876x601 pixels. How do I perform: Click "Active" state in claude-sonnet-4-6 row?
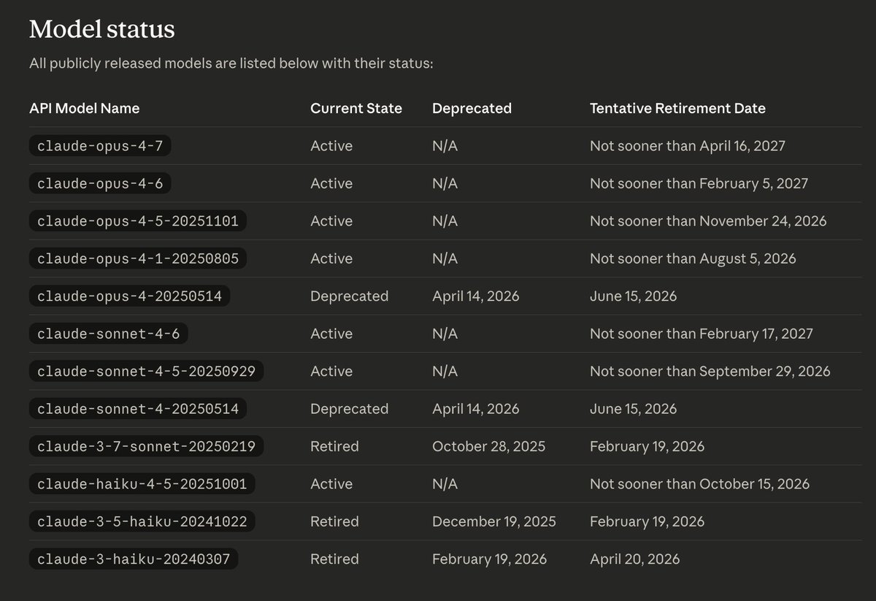pyautogui.click(x=331, y=334)
